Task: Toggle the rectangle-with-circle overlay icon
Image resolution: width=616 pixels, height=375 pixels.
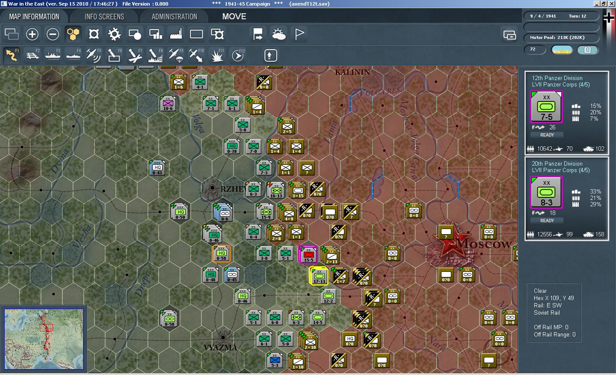Action: pyautogui.click(x=135, y=34)
